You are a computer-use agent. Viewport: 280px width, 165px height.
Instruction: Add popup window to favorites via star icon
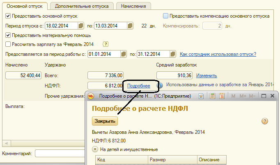[201, 96]
